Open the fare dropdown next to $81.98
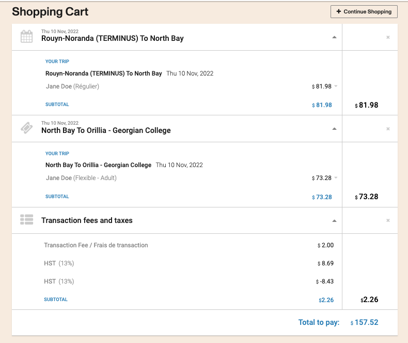408x343 pixels. 336,86
